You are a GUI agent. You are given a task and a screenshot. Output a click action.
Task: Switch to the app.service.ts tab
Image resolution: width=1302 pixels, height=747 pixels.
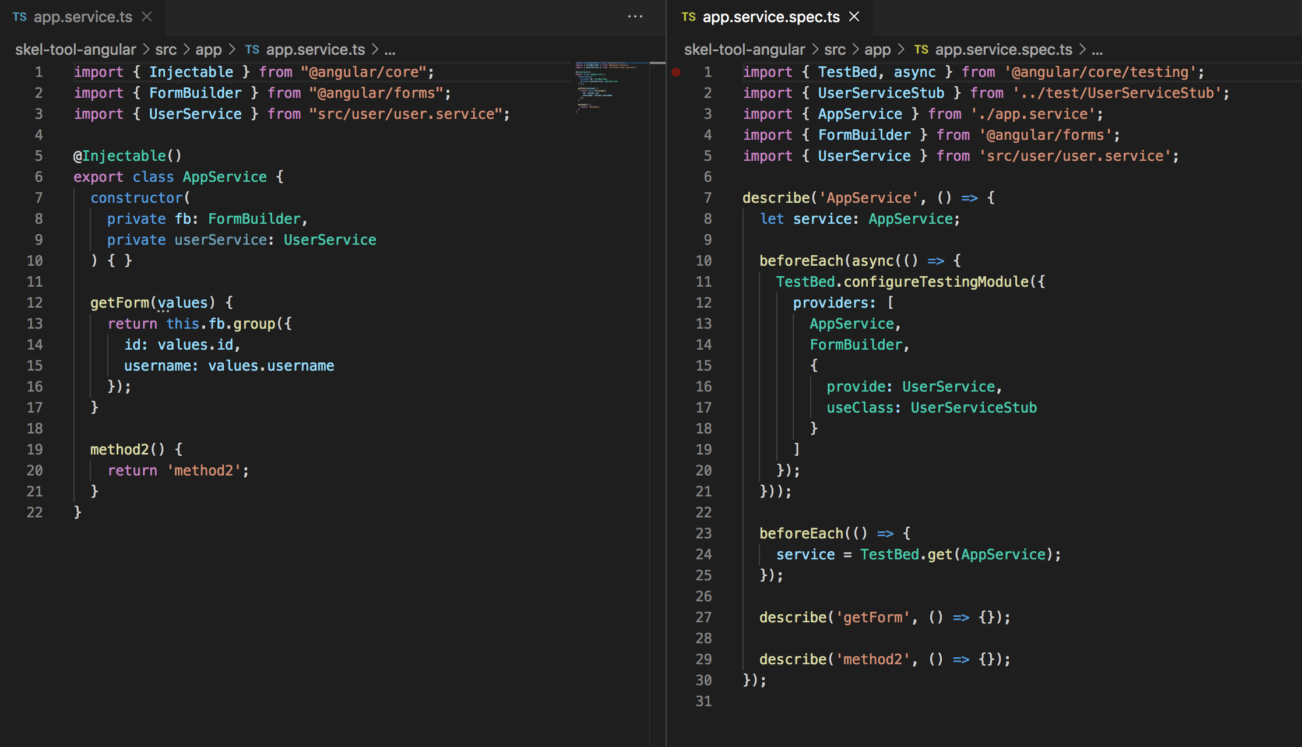[x=83, y=17]
